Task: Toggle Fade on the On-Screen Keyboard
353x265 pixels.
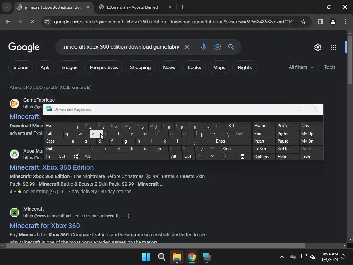Action: pos(311,156)
